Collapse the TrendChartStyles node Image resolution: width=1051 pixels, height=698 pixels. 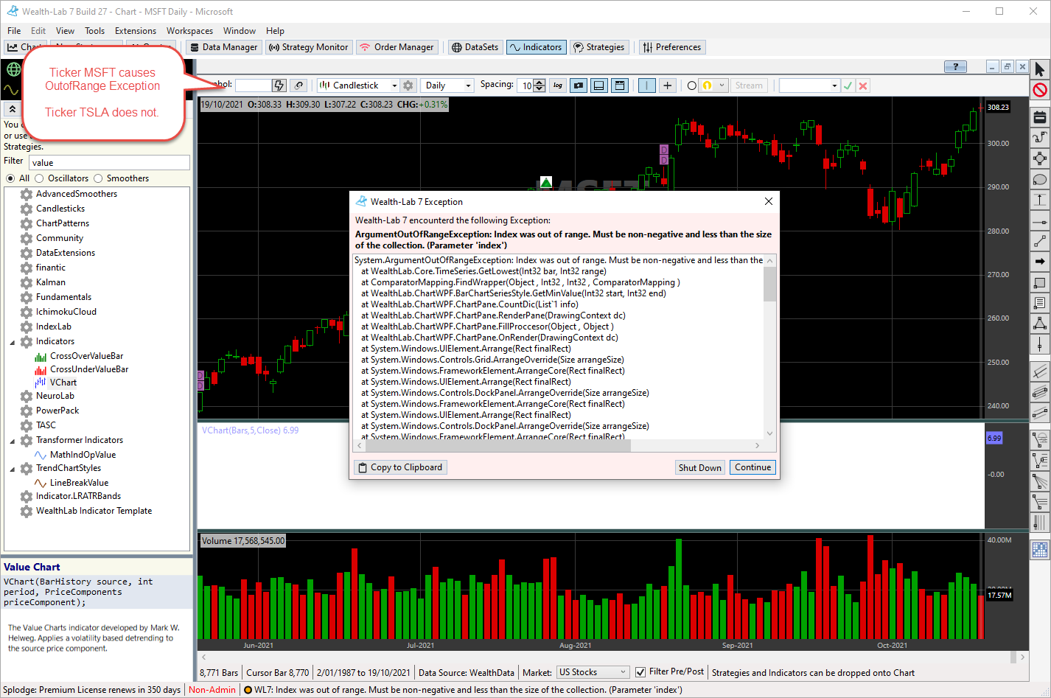(x=13, y=469)
